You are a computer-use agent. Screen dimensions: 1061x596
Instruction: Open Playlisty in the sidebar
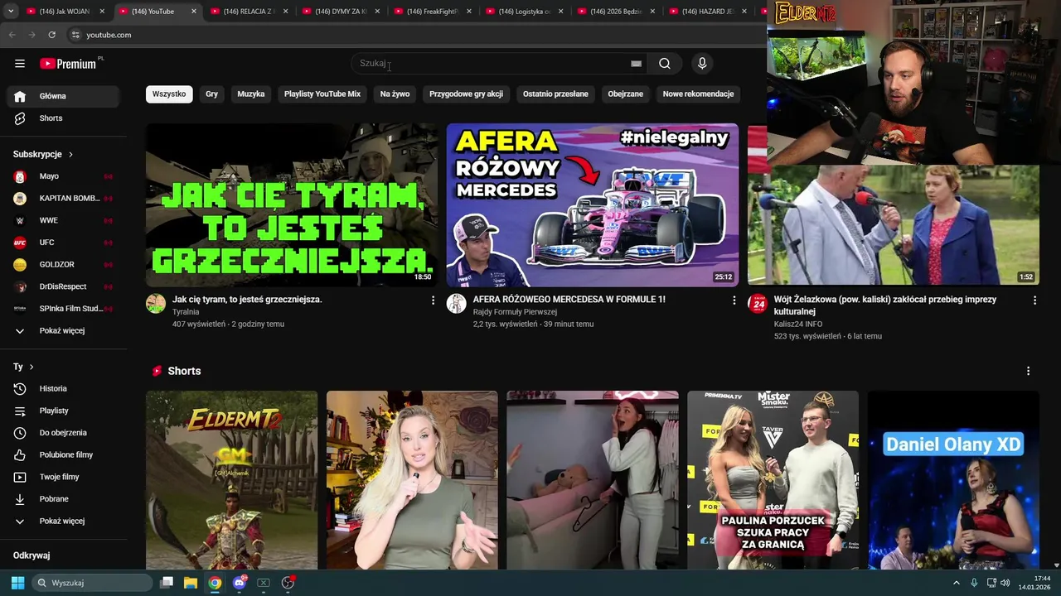pyautogui.click(x=65, y=411)
